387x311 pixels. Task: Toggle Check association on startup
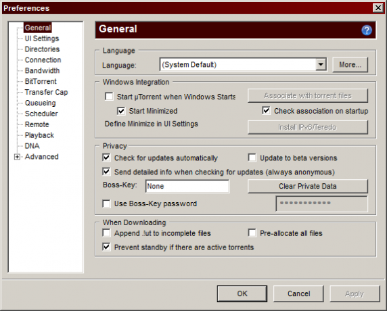click(266, 110)
